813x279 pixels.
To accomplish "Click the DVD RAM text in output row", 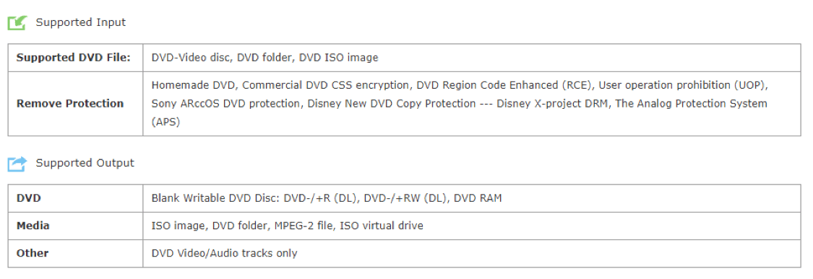I will [478, 198].
